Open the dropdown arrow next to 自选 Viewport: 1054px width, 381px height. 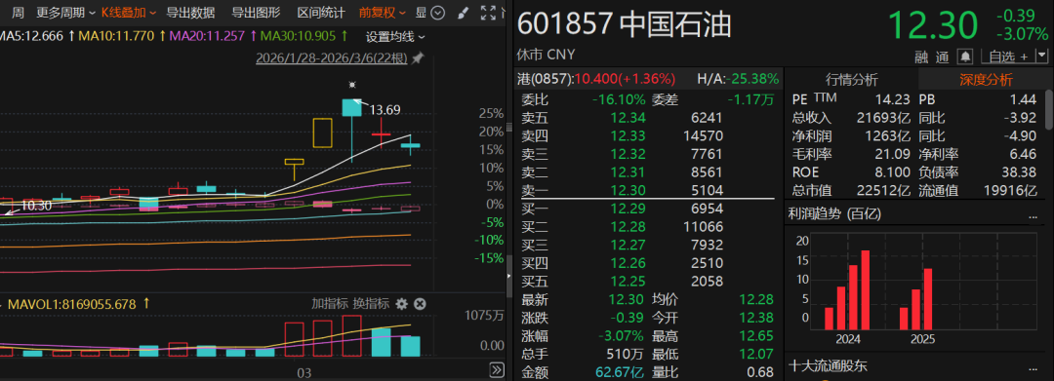tap(1042, 57)
